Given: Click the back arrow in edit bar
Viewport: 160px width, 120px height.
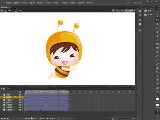Looking at the screenshot, I should coord(2,11).
